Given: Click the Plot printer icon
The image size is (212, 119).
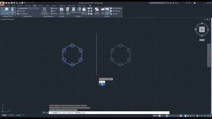Looking at the screenshot, I should click(22, 3).
